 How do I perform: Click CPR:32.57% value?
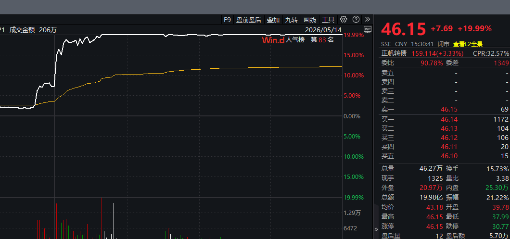pos(491,53)
